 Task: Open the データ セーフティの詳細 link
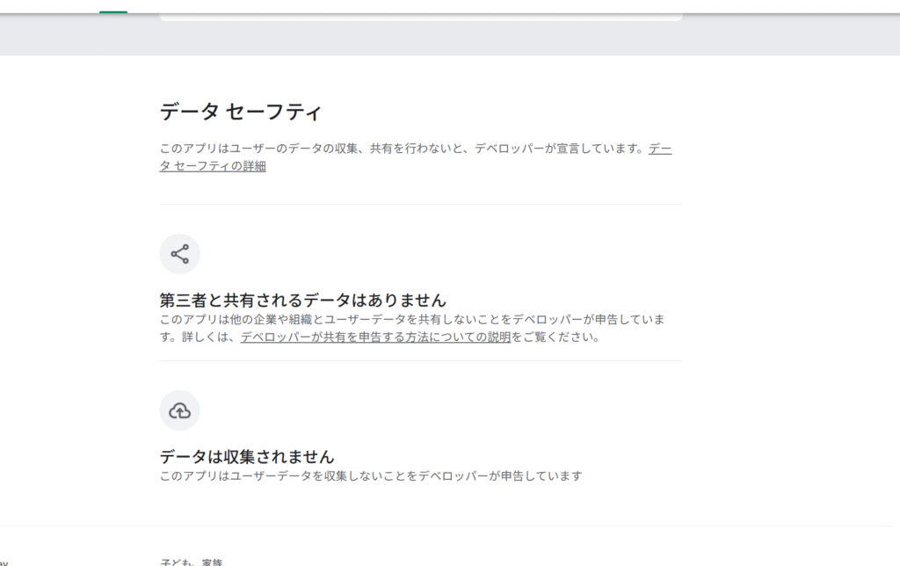point(213,166)
